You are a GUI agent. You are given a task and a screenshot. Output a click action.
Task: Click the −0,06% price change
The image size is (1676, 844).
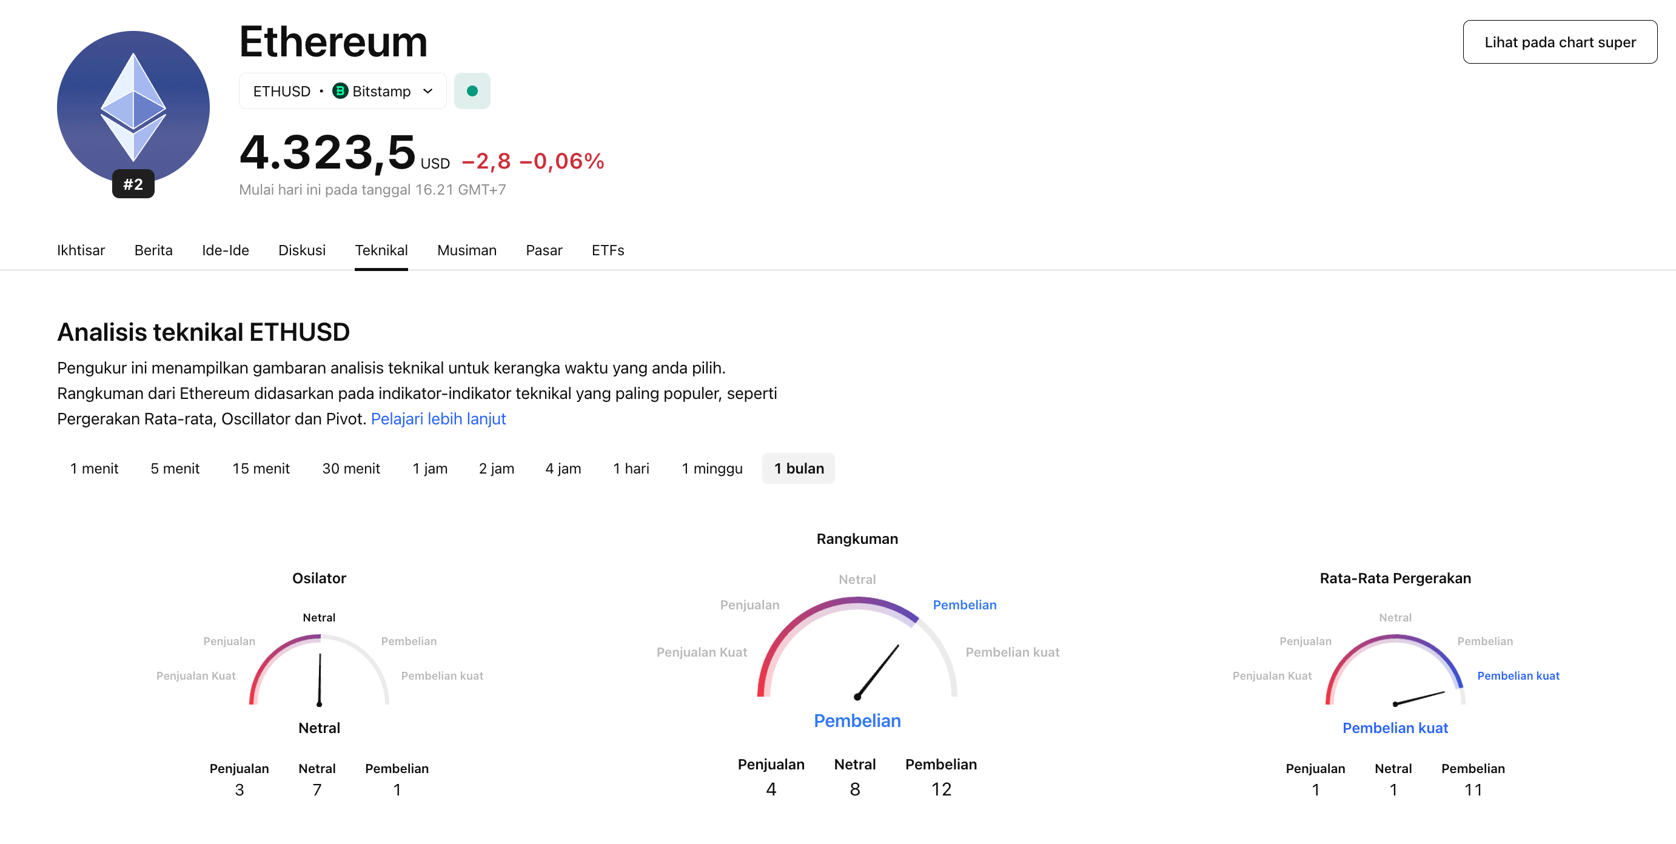pos(562,161)
